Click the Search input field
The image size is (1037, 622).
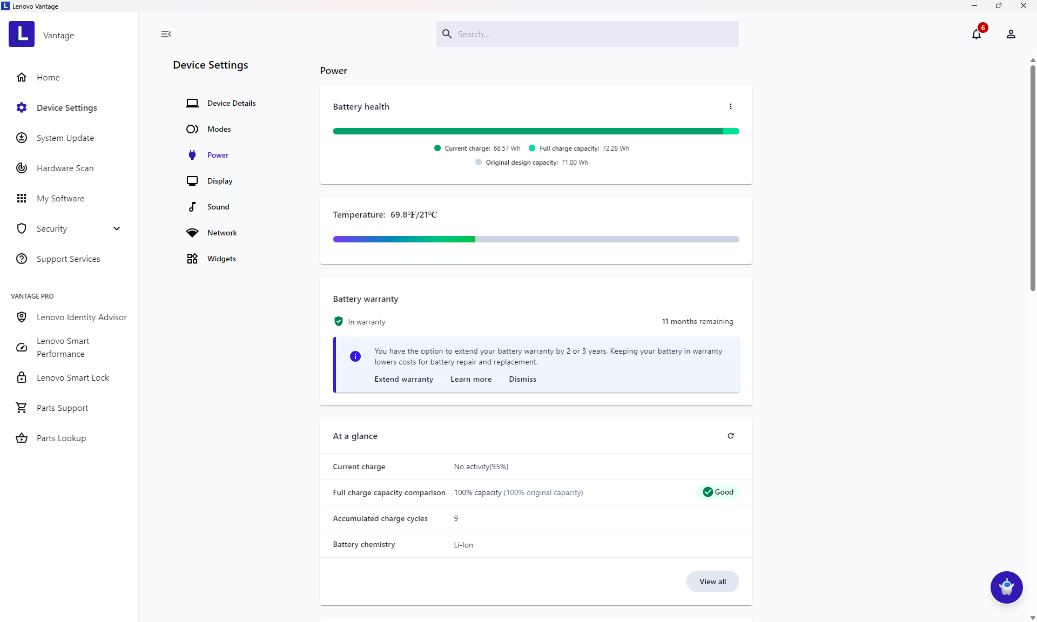(x=588, y=34)
